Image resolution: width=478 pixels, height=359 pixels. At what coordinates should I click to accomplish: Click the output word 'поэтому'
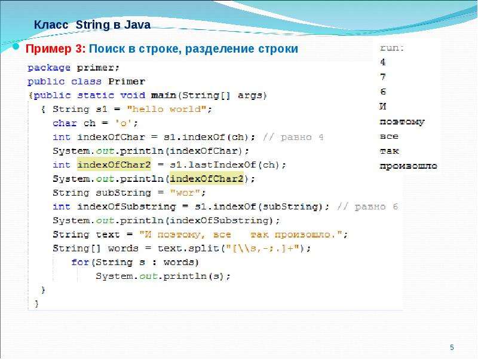[x=402, y=121]
